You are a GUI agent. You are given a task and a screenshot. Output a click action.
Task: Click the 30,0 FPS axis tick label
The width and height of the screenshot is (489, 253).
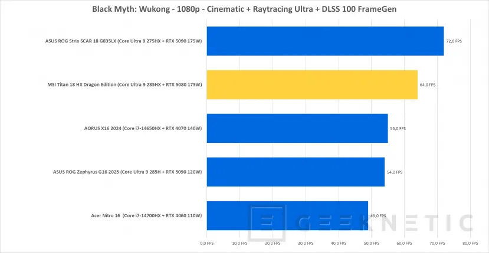[306, 244]
